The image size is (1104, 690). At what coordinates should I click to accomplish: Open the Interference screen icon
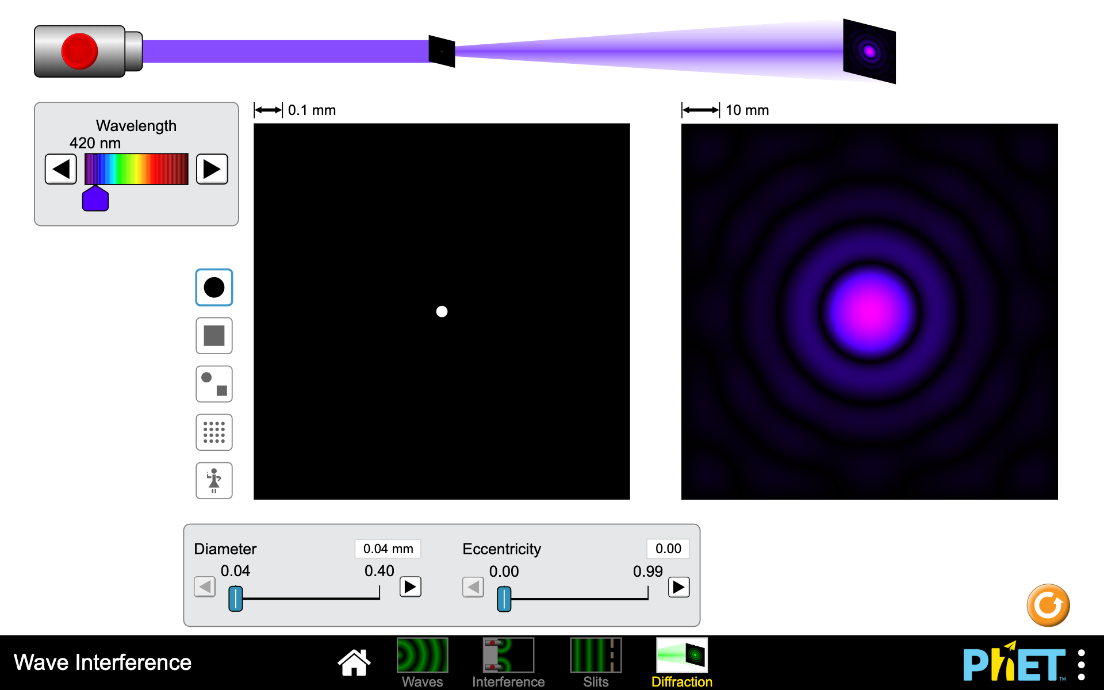pyautogui.click(x=508, y=655)
